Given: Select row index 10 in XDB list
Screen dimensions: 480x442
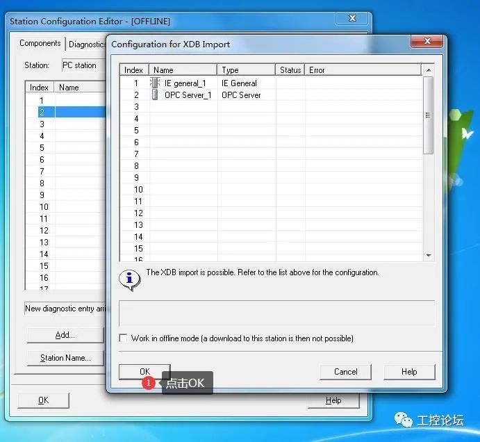Looking at the screenshot, I should point(138,190).
